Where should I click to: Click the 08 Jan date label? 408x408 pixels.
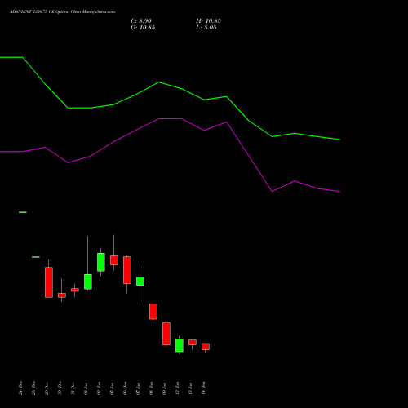151,388
